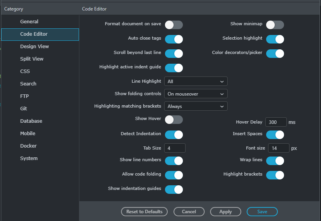Turn off Insert Spaces toggle
This screenshot has height=221, width=321.
pos(275,135)
